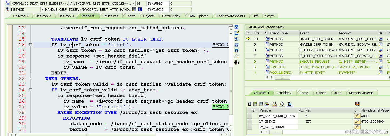Open the Memory Analysis tab
390x136 pixels.
click(x=361, y=93)
